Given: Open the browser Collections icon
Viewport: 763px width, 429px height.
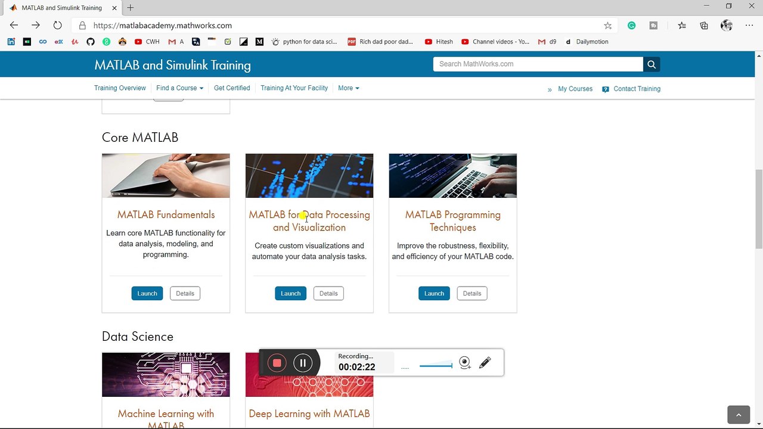Looking at the screenshot, I should click(704, 26).
